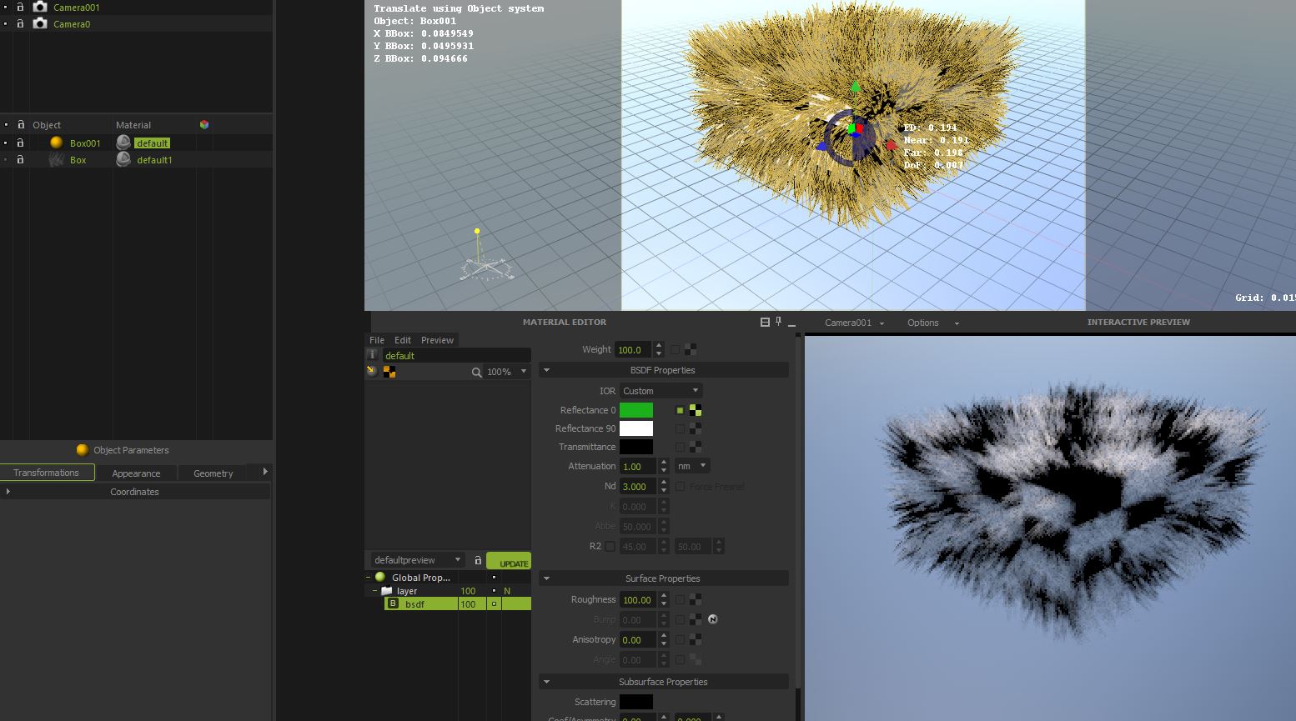Open the Attenuation nm units dropdown
Viewport: 1296px width, 721px height.
(x=692, y=466)
